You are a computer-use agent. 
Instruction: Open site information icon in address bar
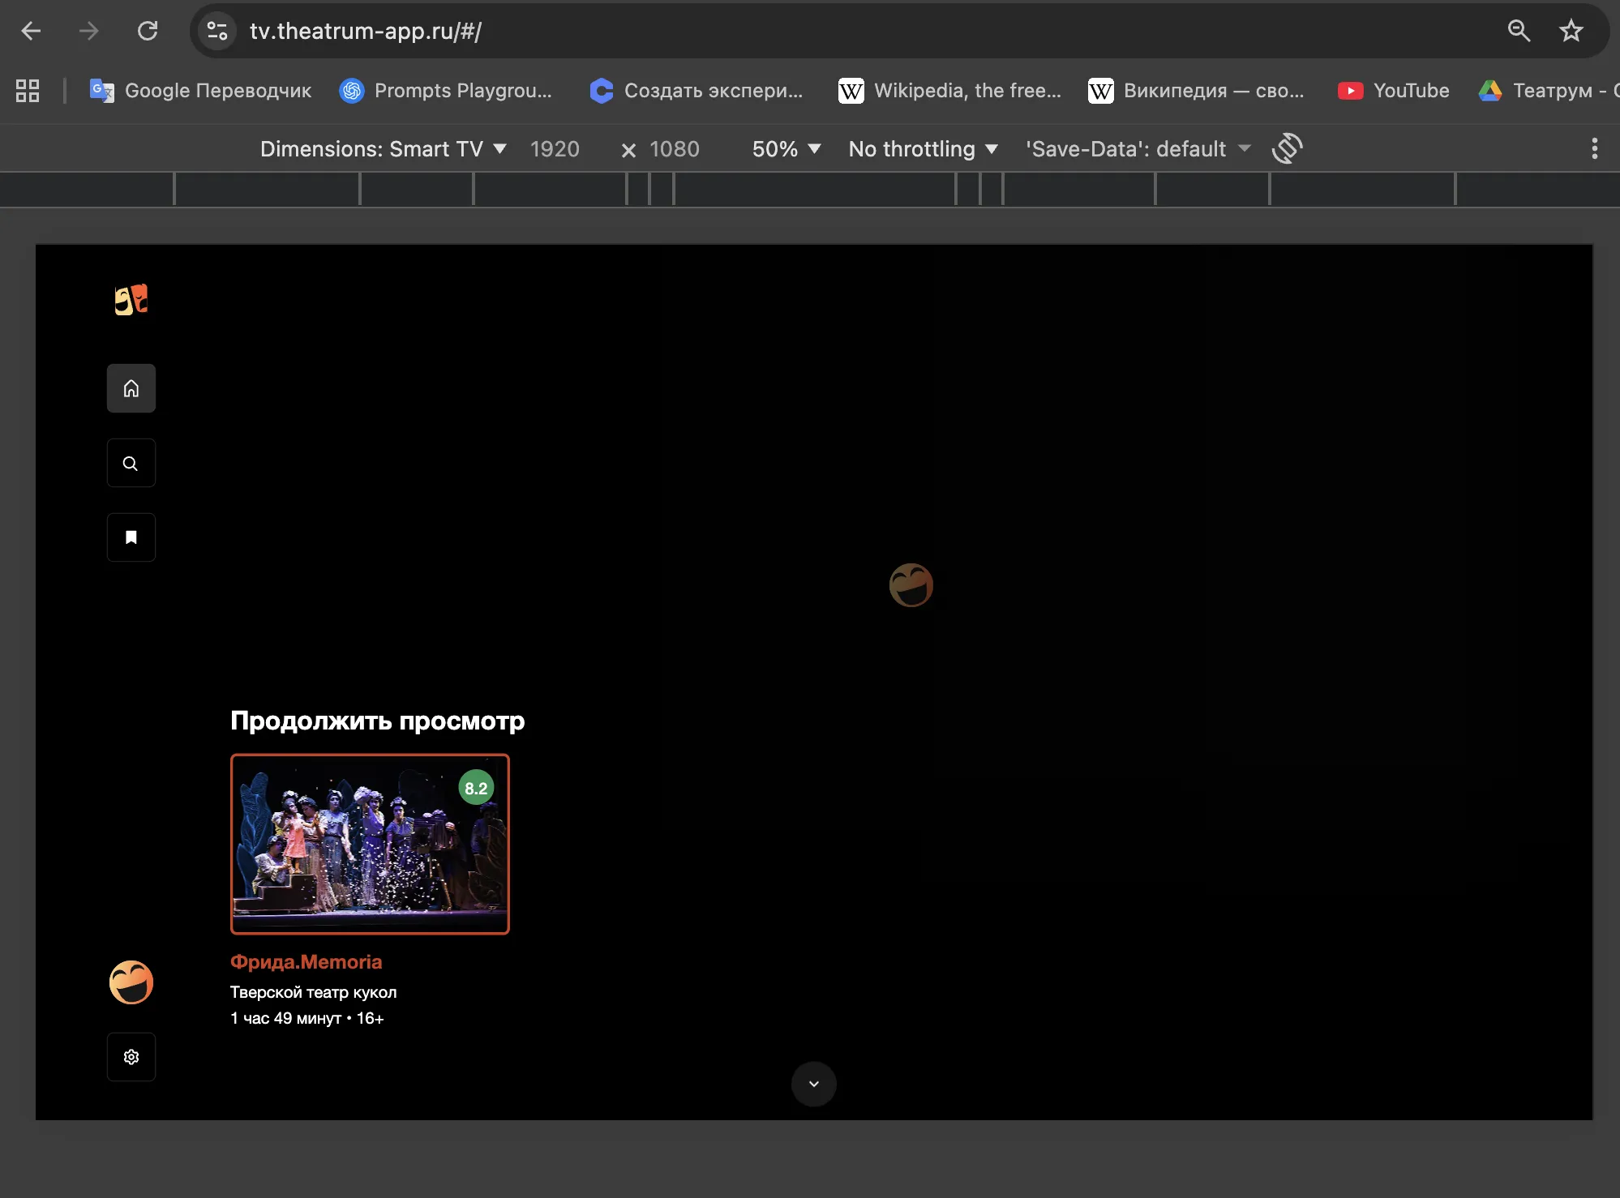pos(217,31)
